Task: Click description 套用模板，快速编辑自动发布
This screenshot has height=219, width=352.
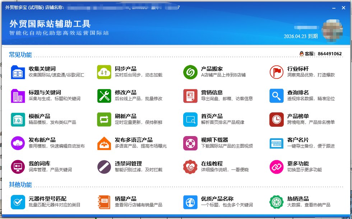Action: tap(57, 146)
